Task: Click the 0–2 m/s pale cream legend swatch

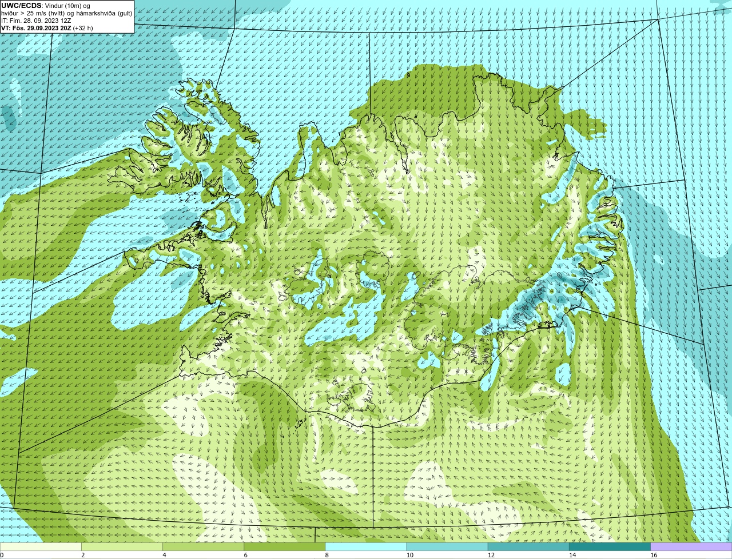Action: pos(41,547)
